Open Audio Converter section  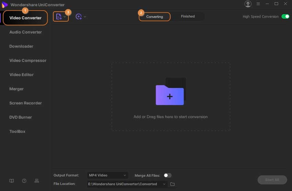(25, 32)
